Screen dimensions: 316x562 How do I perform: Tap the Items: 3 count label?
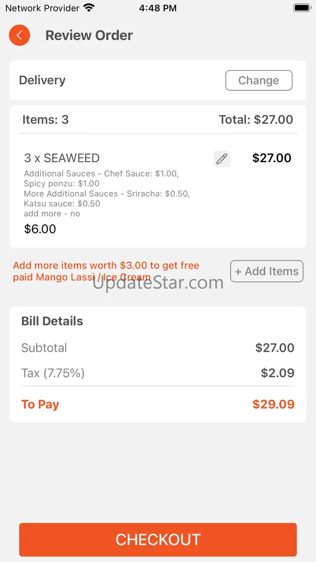(x=45, y=120)
